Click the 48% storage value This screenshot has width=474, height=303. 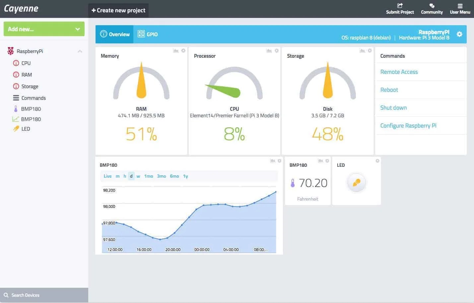click(x=328, y=134)
